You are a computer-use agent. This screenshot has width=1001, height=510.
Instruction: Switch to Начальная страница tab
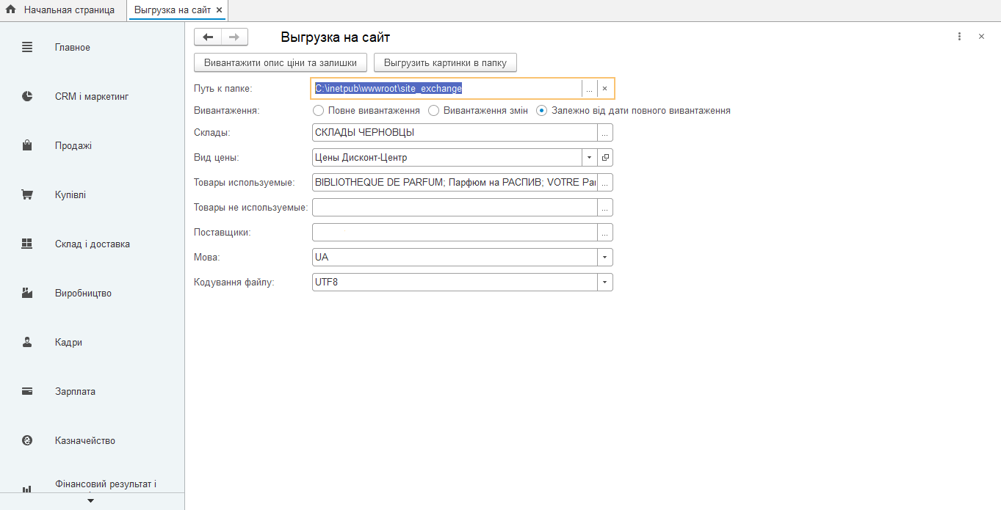coord(62,10)
